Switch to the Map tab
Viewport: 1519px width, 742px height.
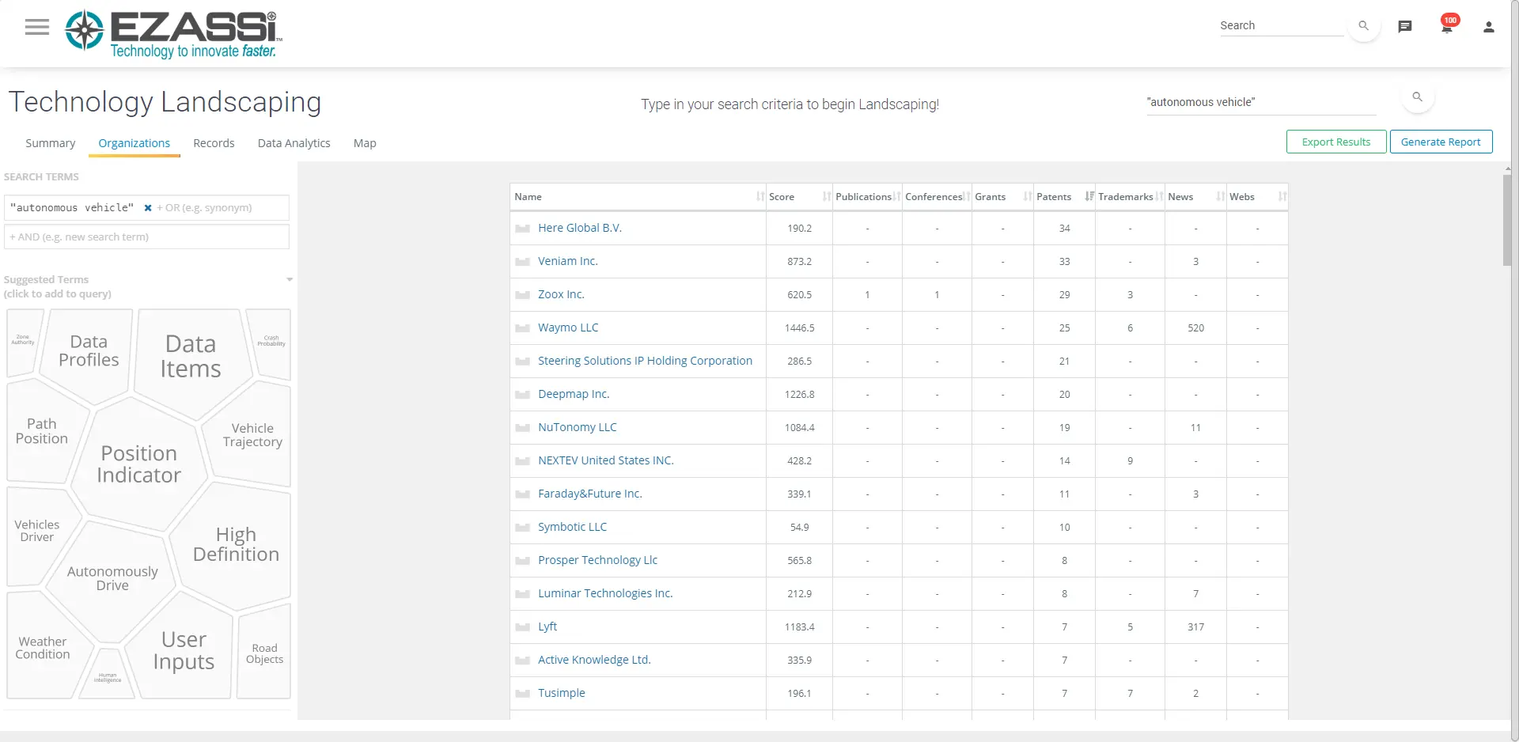pyautogui.click(x=365, y=143)
